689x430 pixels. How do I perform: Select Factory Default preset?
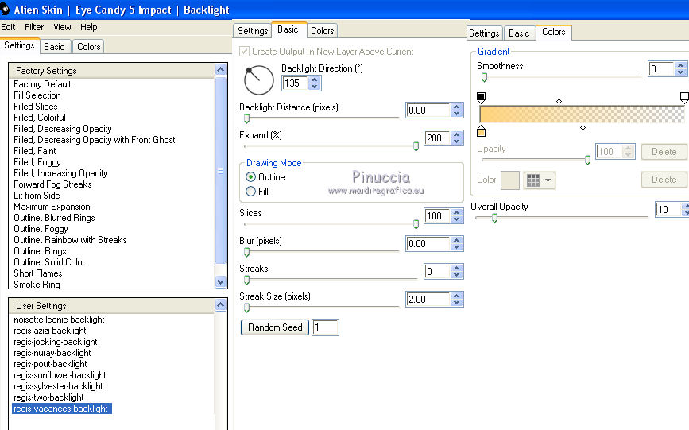[42, 84]
